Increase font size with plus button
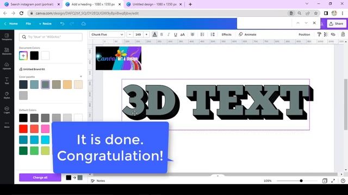Viewport: 348px width, 195px height. (x=146, y=35)
